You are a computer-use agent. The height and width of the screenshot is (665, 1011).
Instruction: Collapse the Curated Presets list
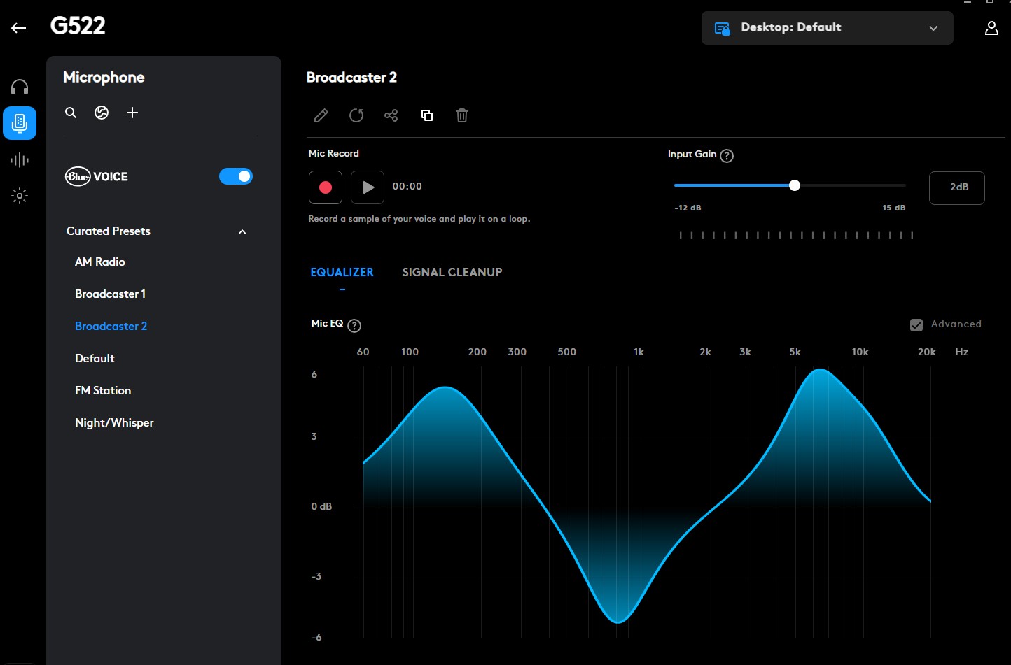[x=242, y=231]
